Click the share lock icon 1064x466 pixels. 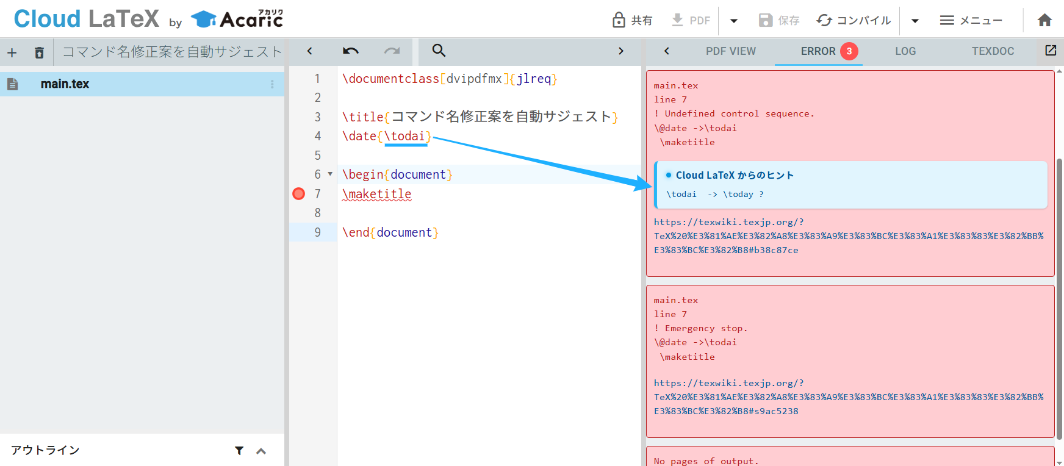[619, 20]
